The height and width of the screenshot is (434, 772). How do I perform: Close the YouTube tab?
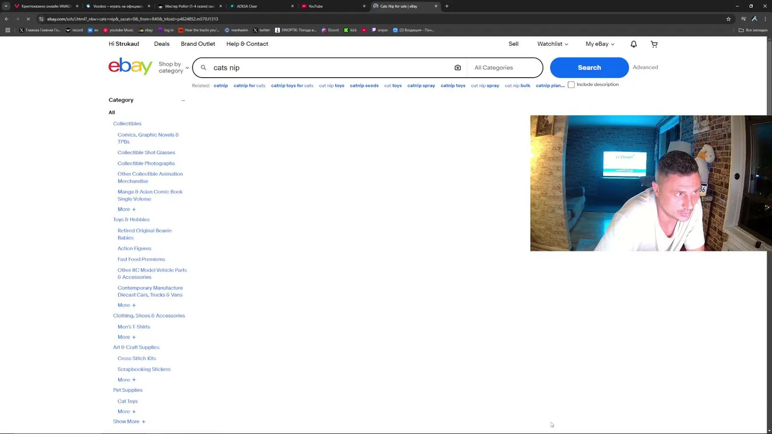(364, 6)
